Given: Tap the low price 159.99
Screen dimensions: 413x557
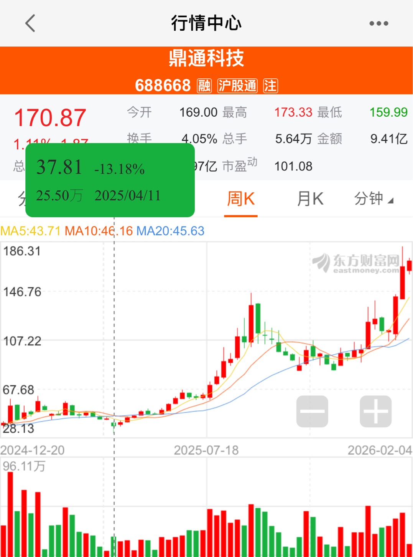Looking at the screenshot, I should (x=388, y=112).
